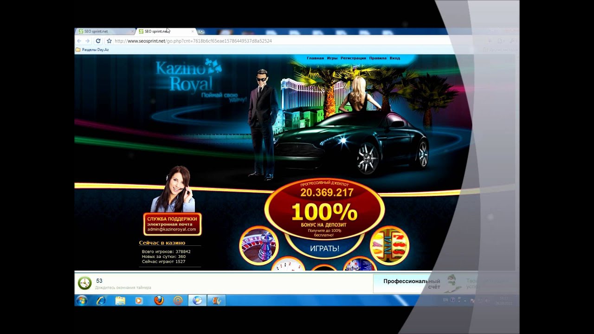Click the browser back arrow

79,41
